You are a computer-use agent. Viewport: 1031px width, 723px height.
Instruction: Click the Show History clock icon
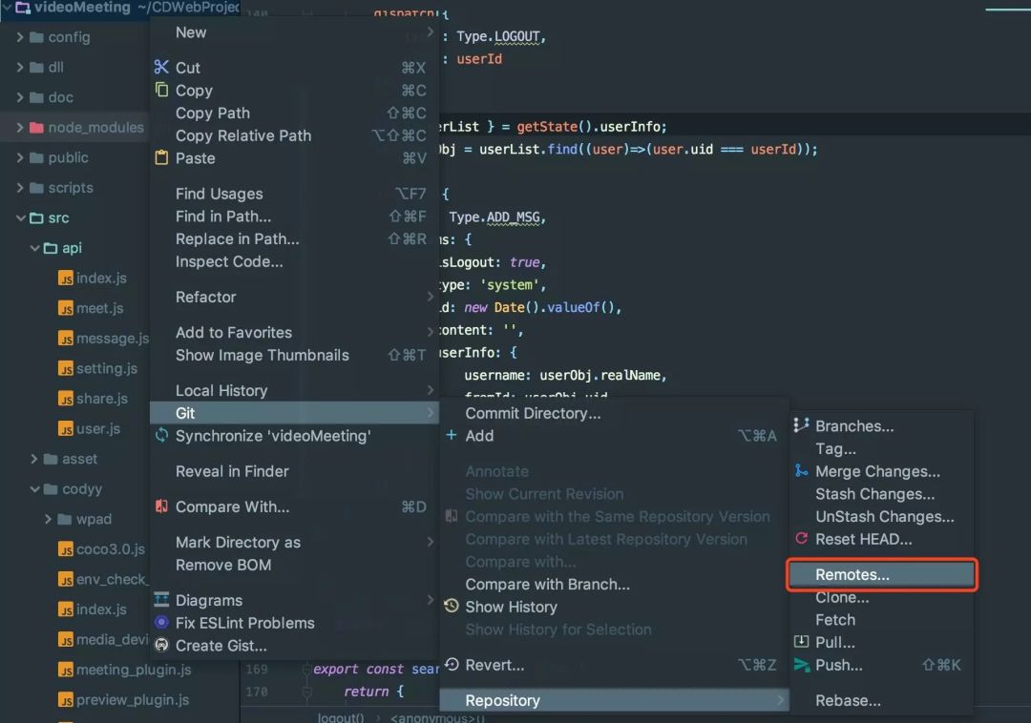(x=451, y=606)
